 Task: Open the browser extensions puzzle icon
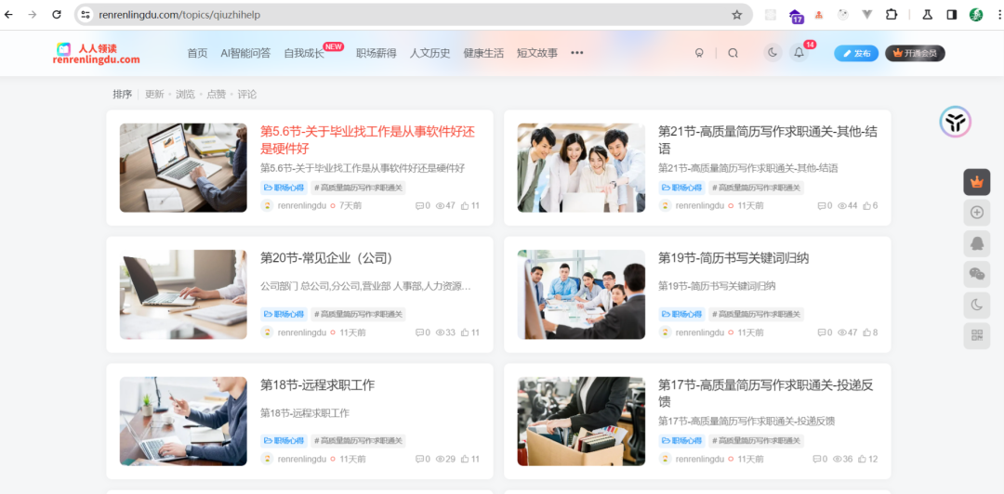click(892, 14)
